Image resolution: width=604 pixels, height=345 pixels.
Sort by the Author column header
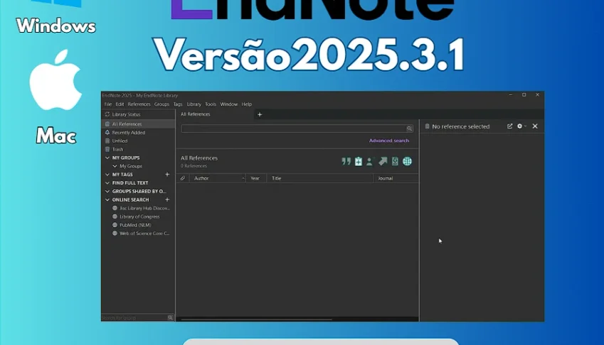pos(217,178)
